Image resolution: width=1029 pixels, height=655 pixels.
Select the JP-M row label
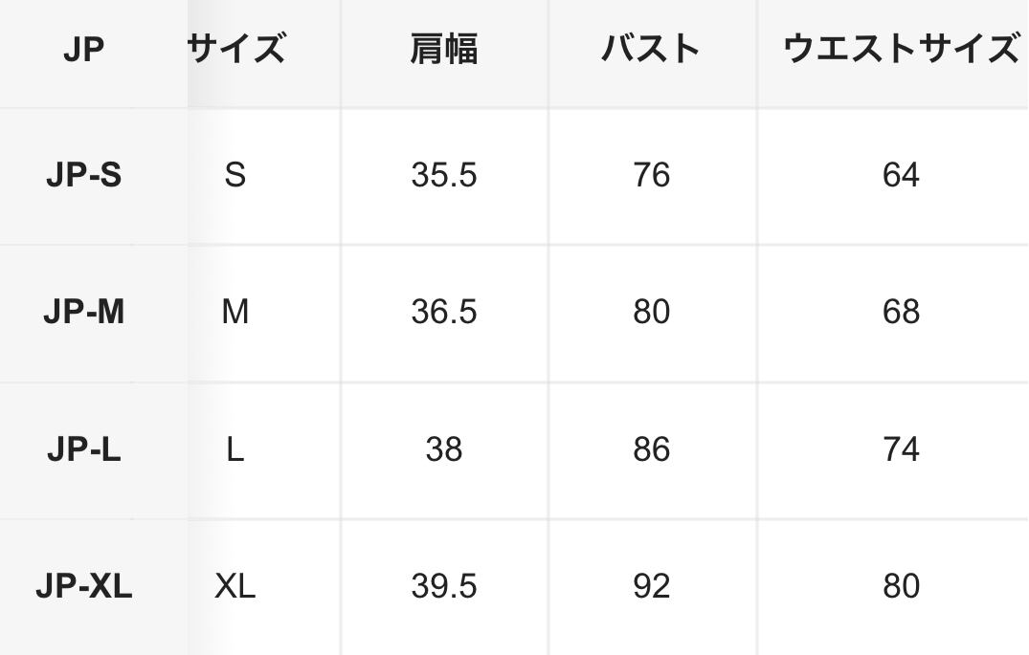tap(83, 312)
